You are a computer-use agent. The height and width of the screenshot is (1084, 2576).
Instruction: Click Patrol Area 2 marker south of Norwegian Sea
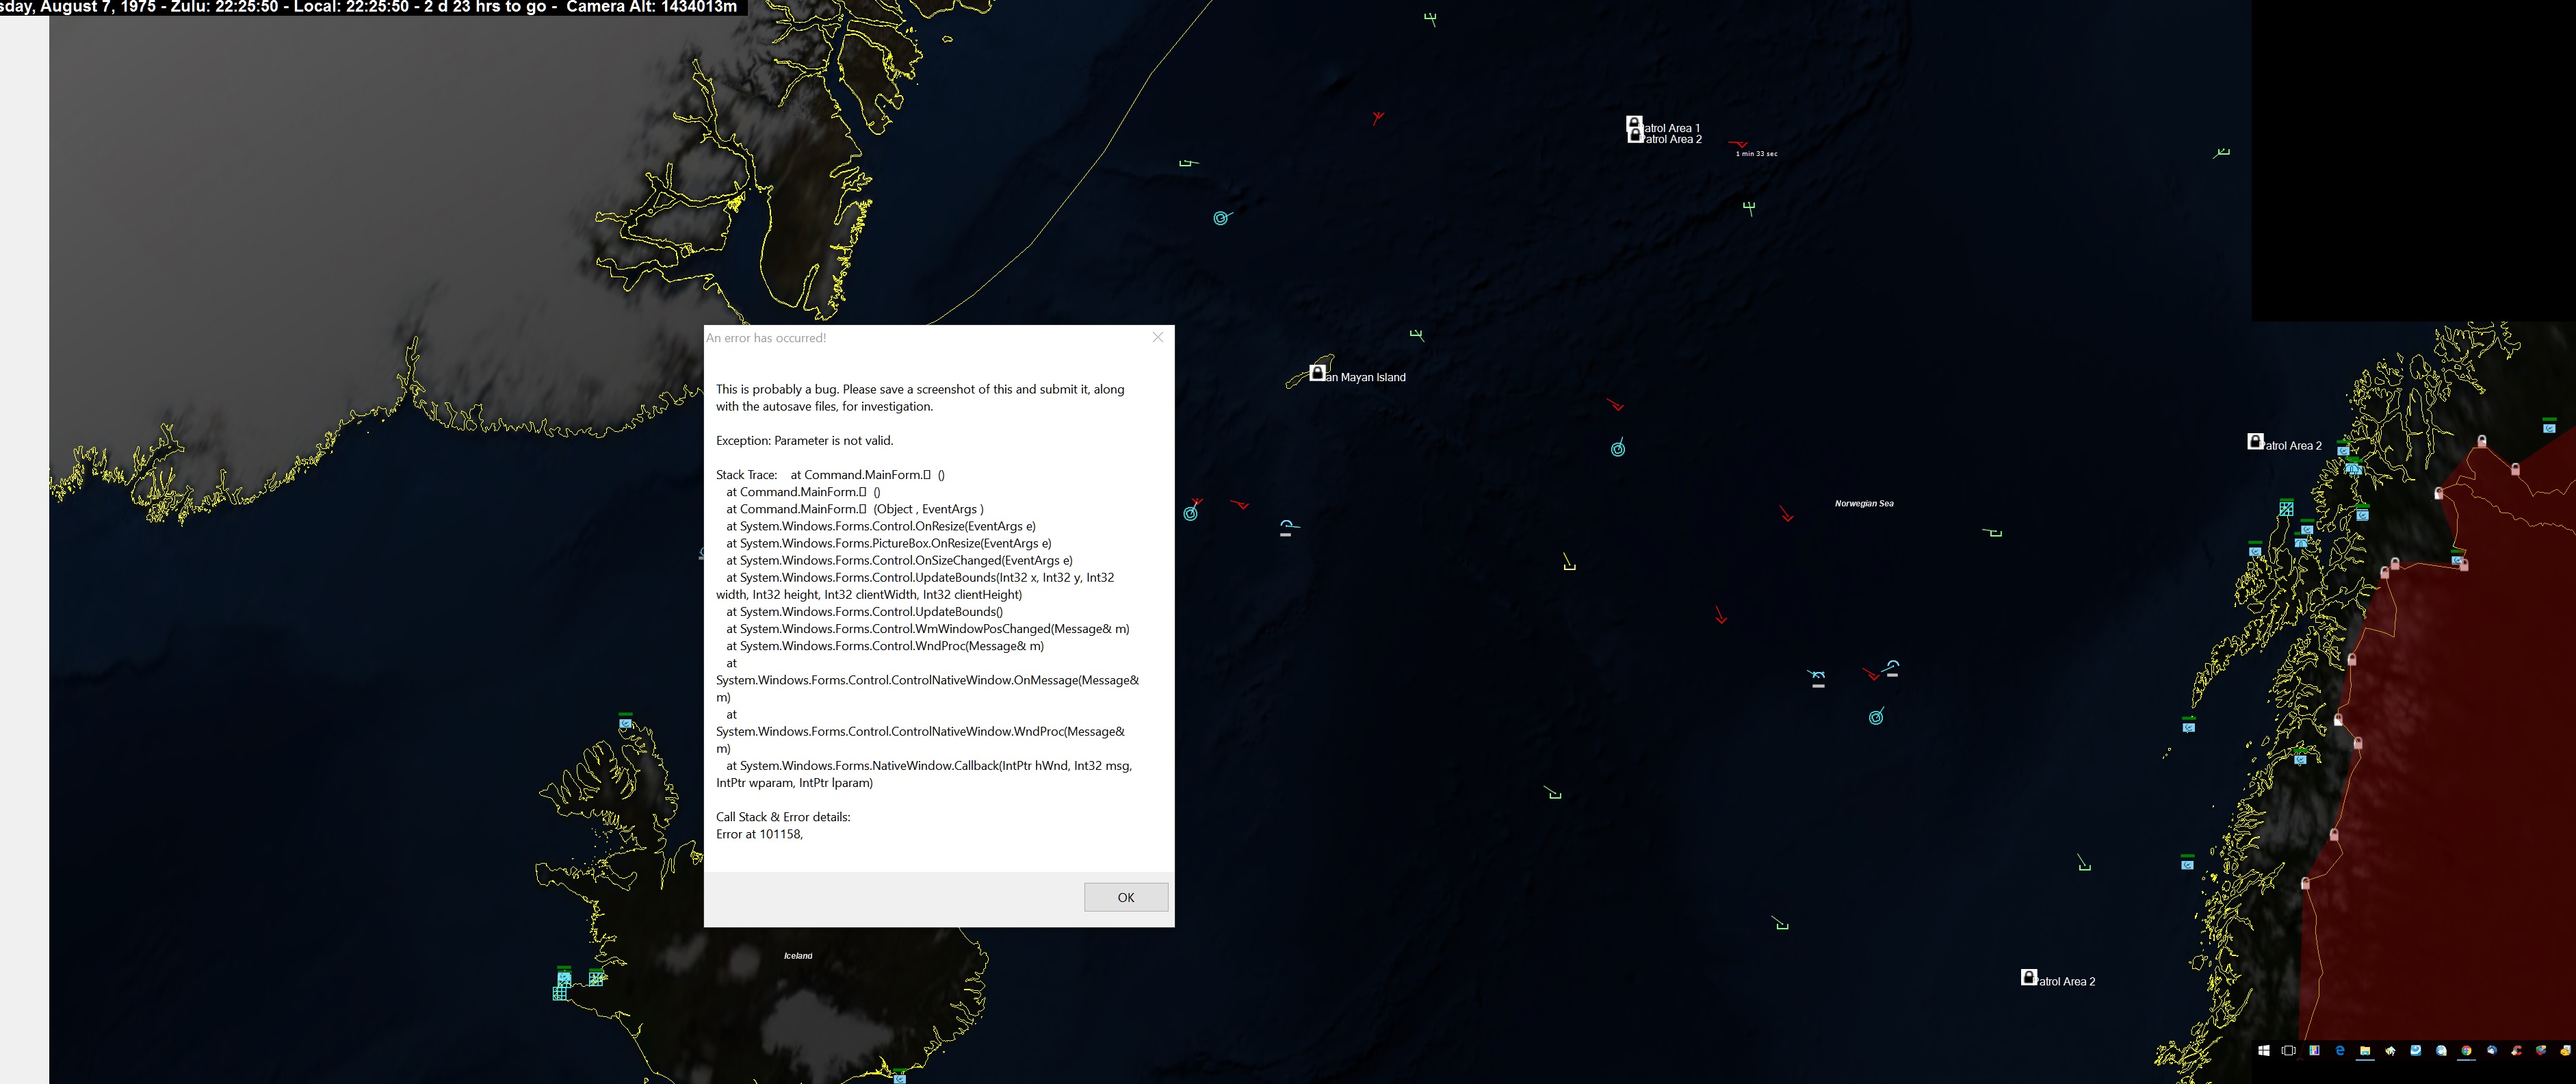[2029, 977]
